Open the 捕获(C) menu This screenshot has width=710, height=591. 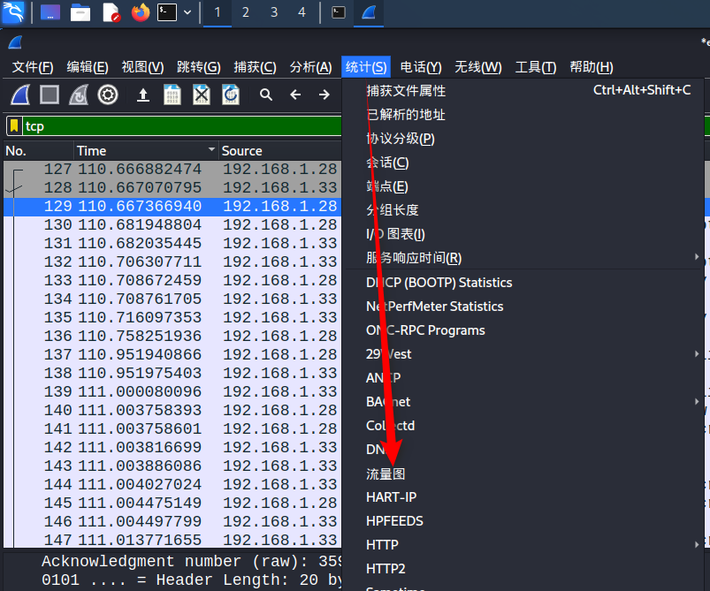[x=255, y=67]
